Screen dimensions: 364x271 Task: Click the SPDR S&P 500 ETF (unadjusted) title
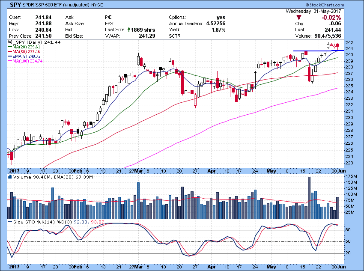(56, 5)
